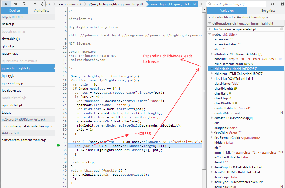285x188 pixels.
Task: Switch to the Aufrufliste tab
Action: point(42,11)
